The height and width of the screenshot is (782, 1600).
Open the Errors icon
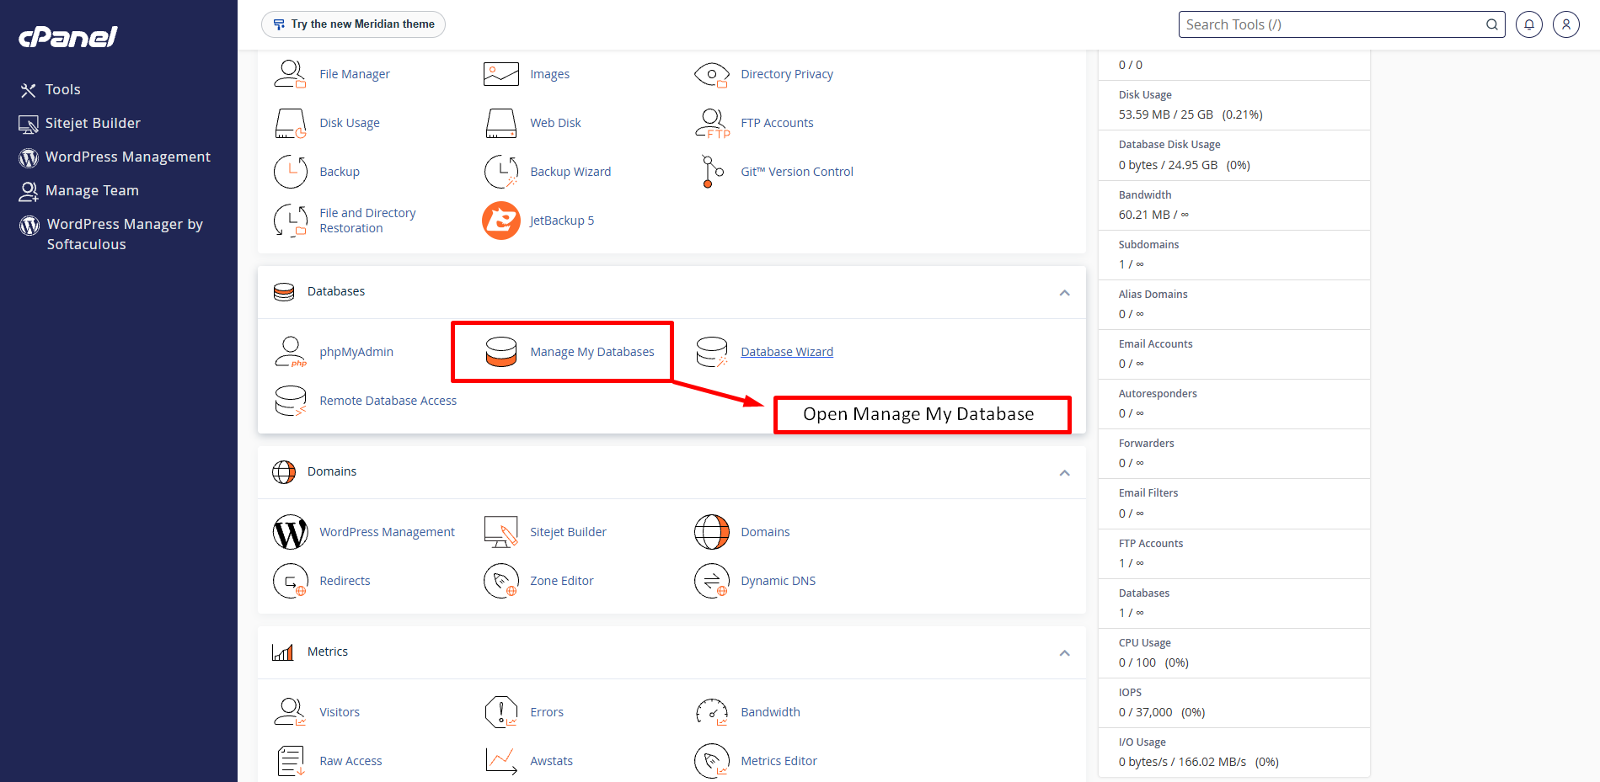pos(500,712)
